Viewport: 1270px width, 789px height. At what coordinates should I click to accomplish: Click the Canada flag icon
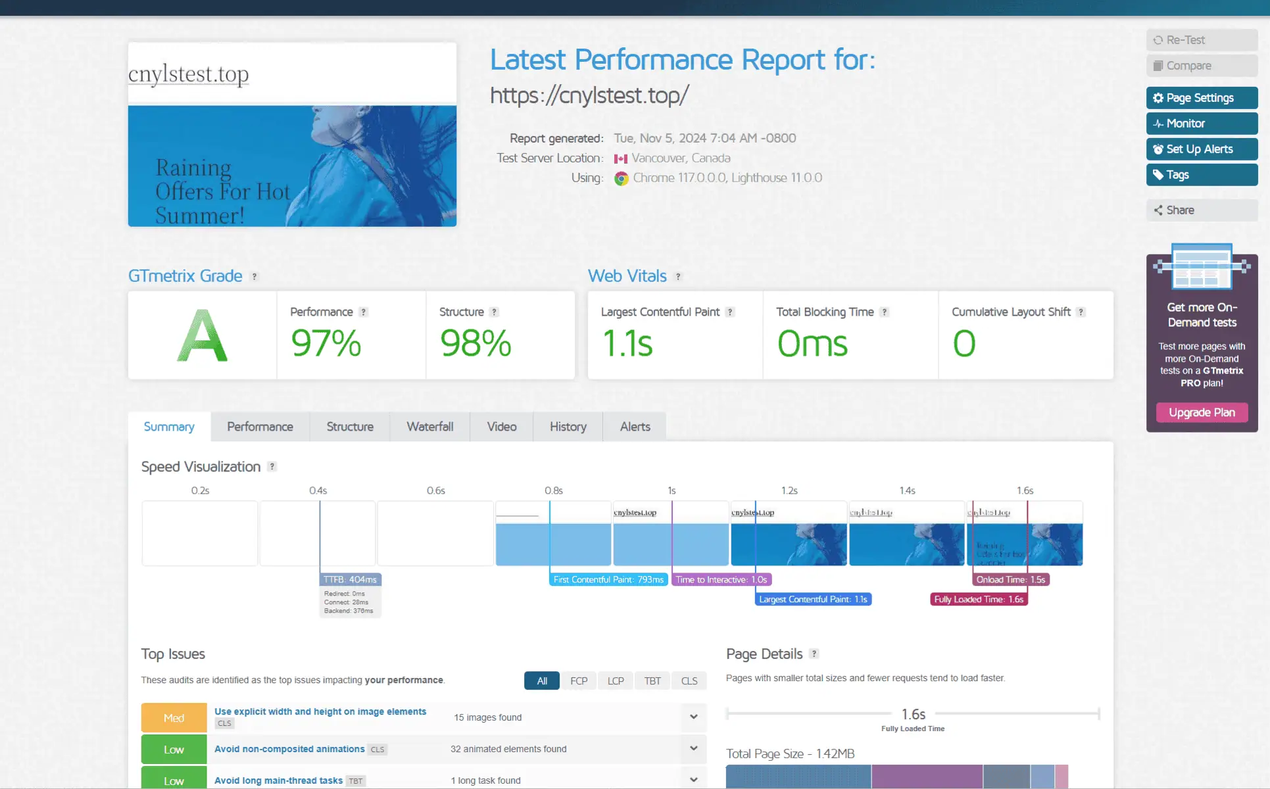(620, 158)
